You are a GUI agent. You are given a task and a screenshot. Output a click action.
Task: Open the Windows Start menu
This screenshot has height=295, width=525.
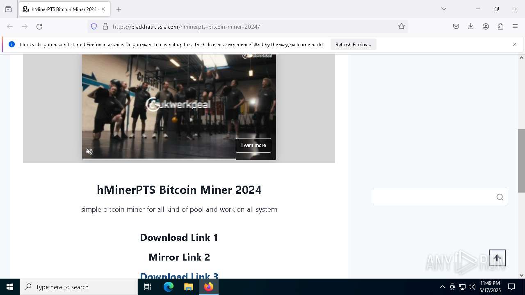10,287
